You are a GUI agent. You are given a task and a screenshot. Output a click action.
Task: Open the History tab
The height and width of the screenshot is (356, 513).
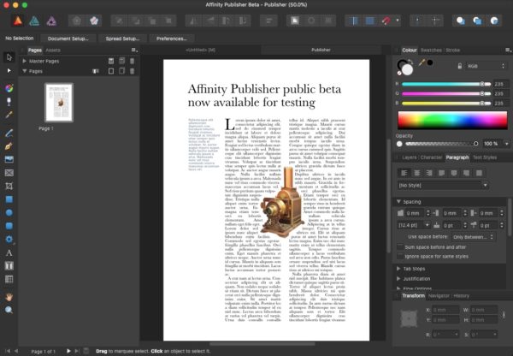tap(462, 296)
